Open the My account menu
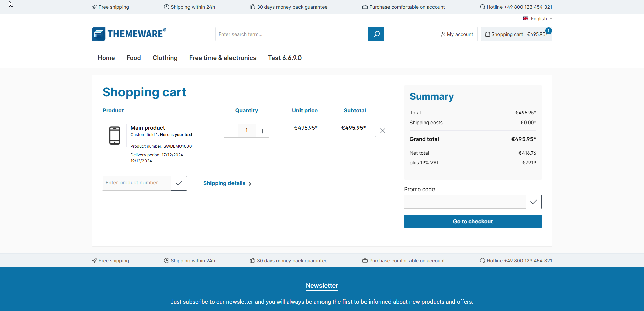 pyautogui.click(x=457, y=34)
